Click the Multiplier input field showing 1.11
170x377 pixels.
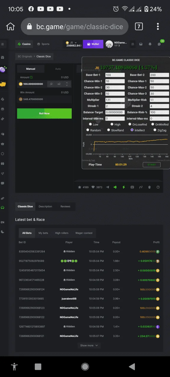(115, 100)
